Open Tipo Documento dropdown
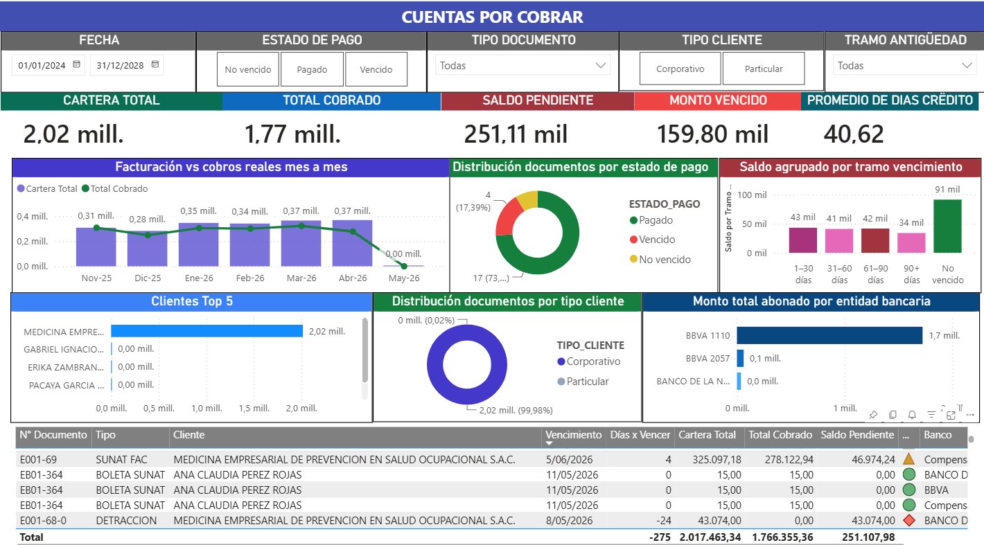This screenshot has height=545, width=984. point(523,66)
